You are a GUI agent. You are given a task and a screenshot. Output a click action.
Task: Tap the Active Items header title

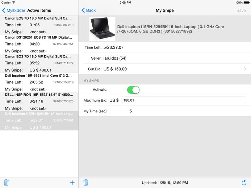[x=39, y=10]
